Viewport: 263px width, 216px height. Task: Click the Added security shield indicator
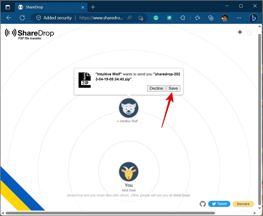(x=54, y=18)
